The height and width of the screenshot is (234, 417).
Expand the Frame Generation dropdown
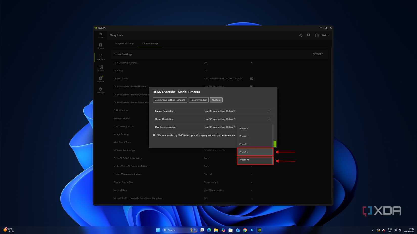269,111
